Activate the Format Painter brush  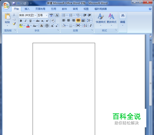pyautogui.click(x=14, y=24)
